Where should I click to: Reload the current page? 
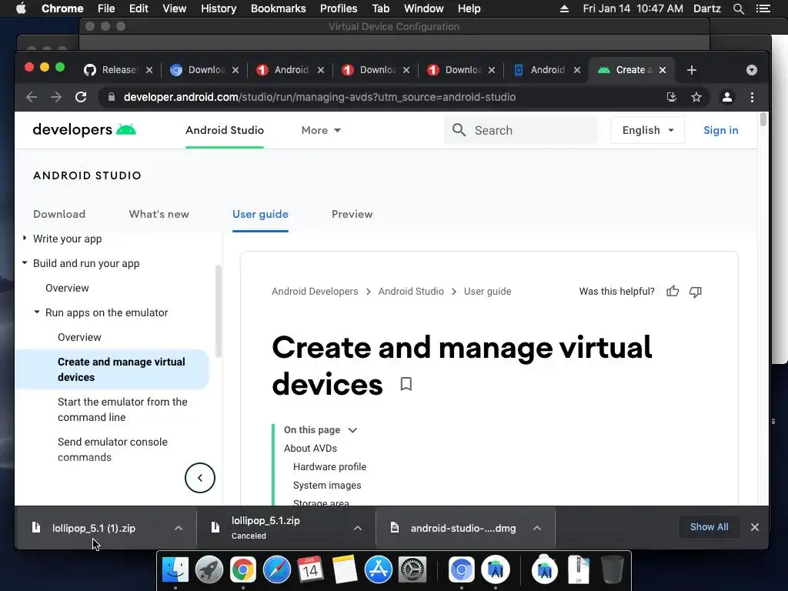click(x=81, y=97)
